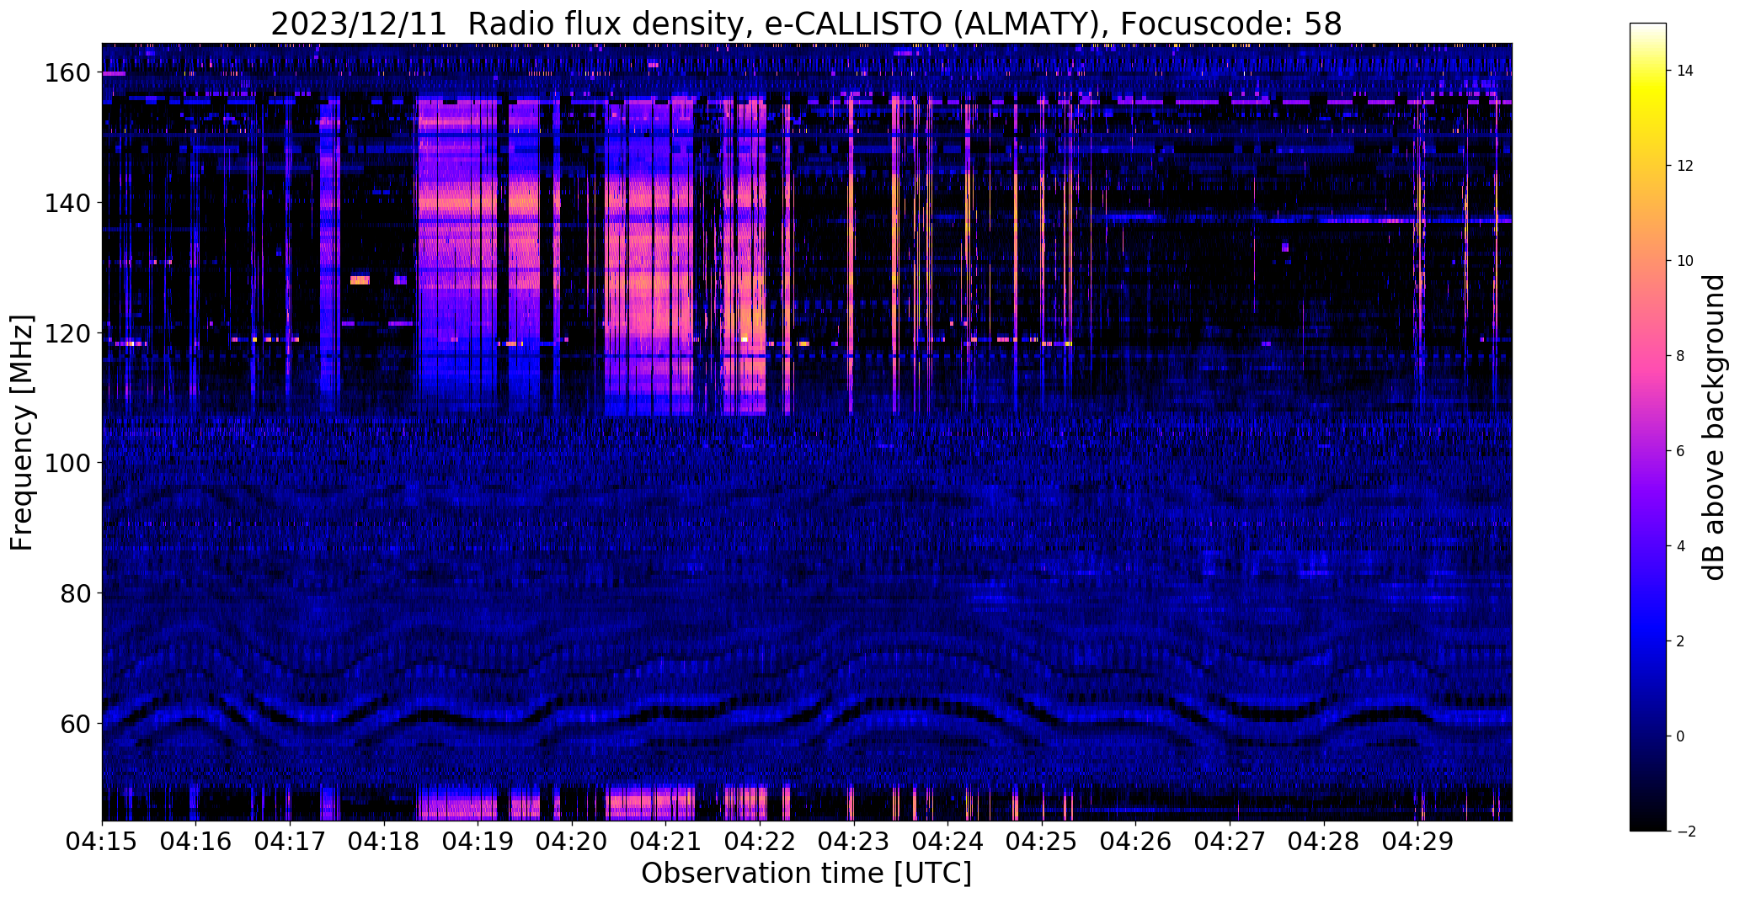Click the 'dB above background' colorbar label
1740x898 pixels.
click(x=1715, y=428)
